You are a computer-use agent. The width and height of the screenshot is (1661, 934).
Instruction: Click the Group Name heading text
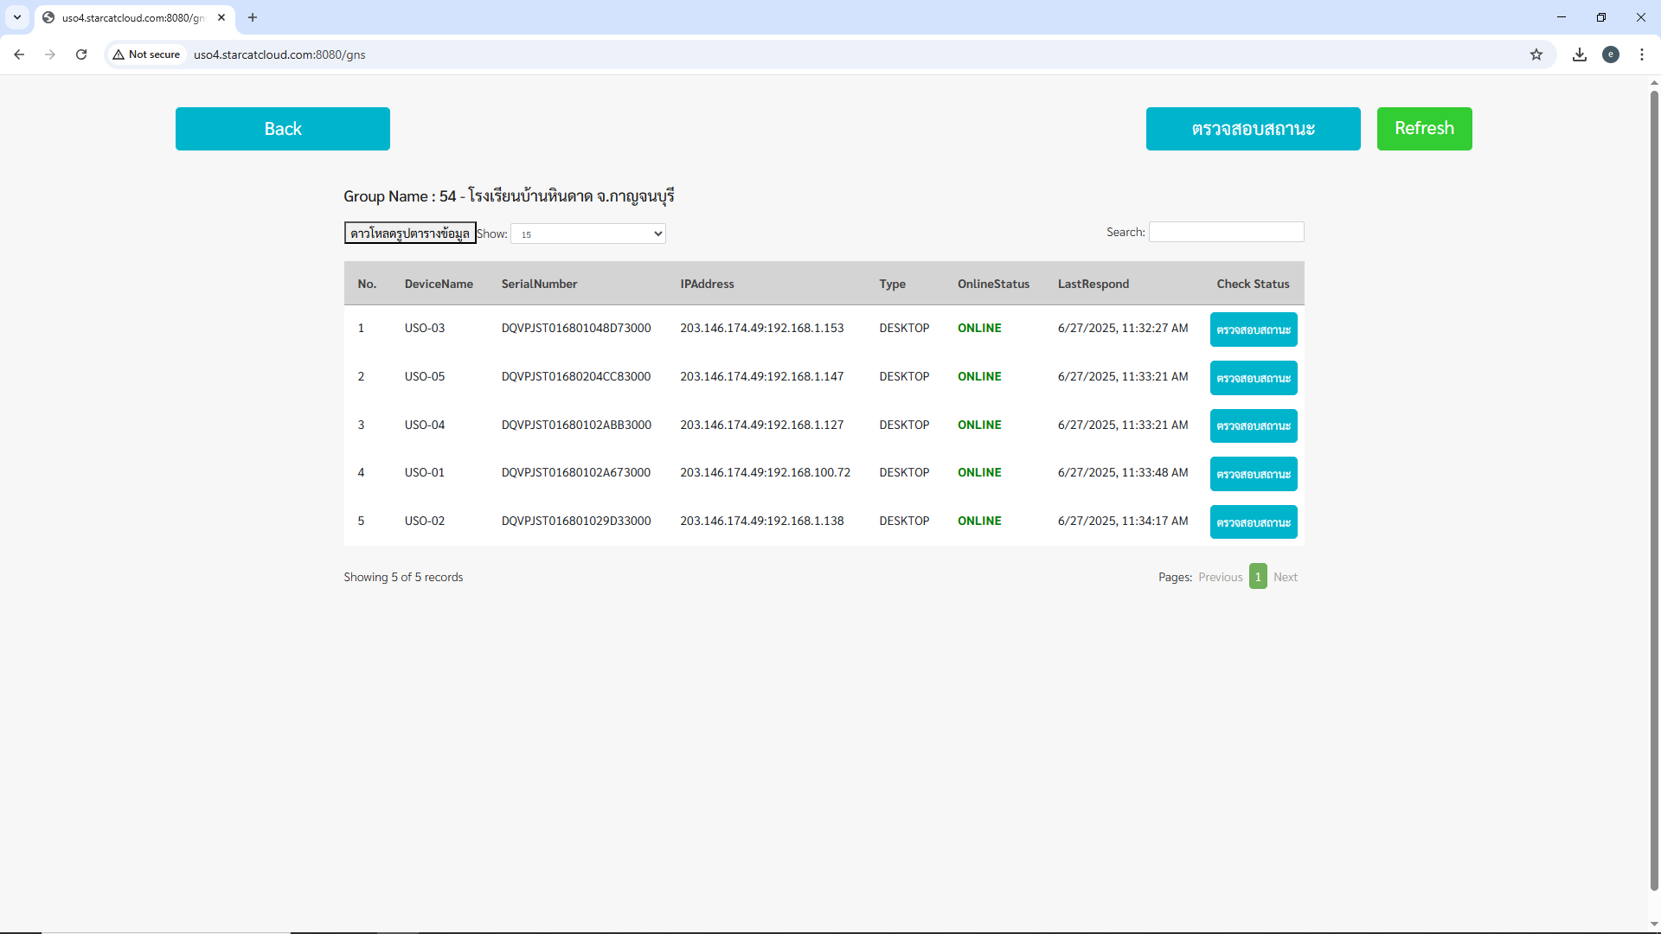tap(509, 196)
